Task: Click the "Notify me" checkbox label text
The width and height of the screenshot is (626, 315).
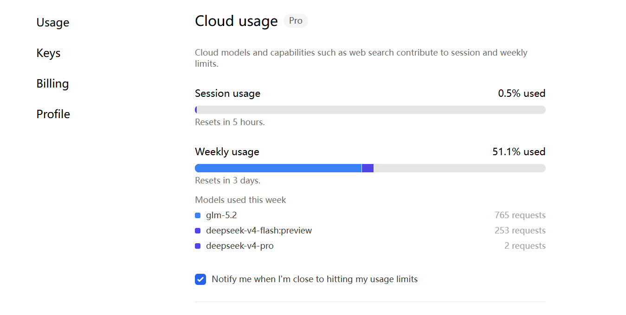Action: pos(315,279)
